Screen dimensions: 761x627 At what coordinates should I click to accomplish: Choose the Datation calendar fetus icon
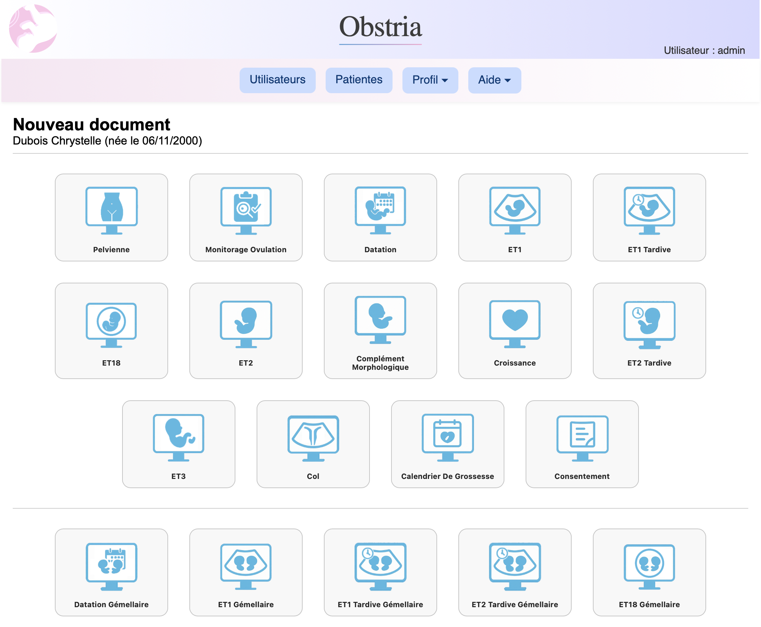380,210
